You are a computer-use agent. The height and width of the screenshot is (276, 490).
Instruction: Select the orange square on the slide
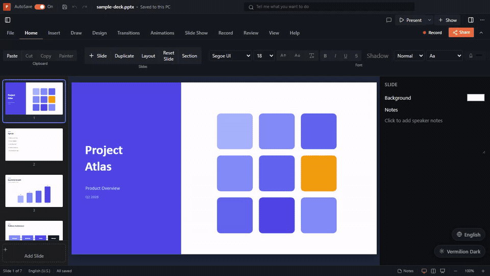click(318, 173)
